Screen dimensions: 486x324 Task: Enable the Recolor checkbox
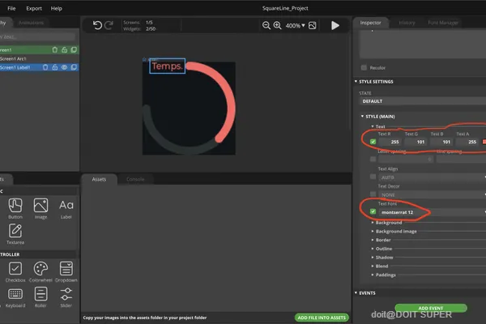364,67
